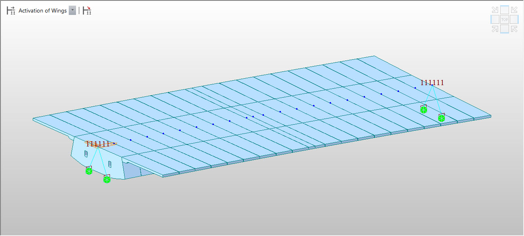Click the bottom-right outward diagonal arrow on the view navigator
Screen dimensions: 524x236
[x=514, y=29]
